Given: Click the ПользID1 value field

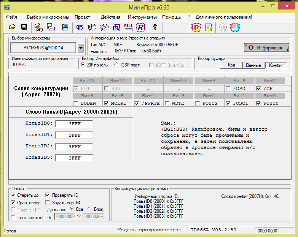Looking at the screenshot, I should click(74, 135).
